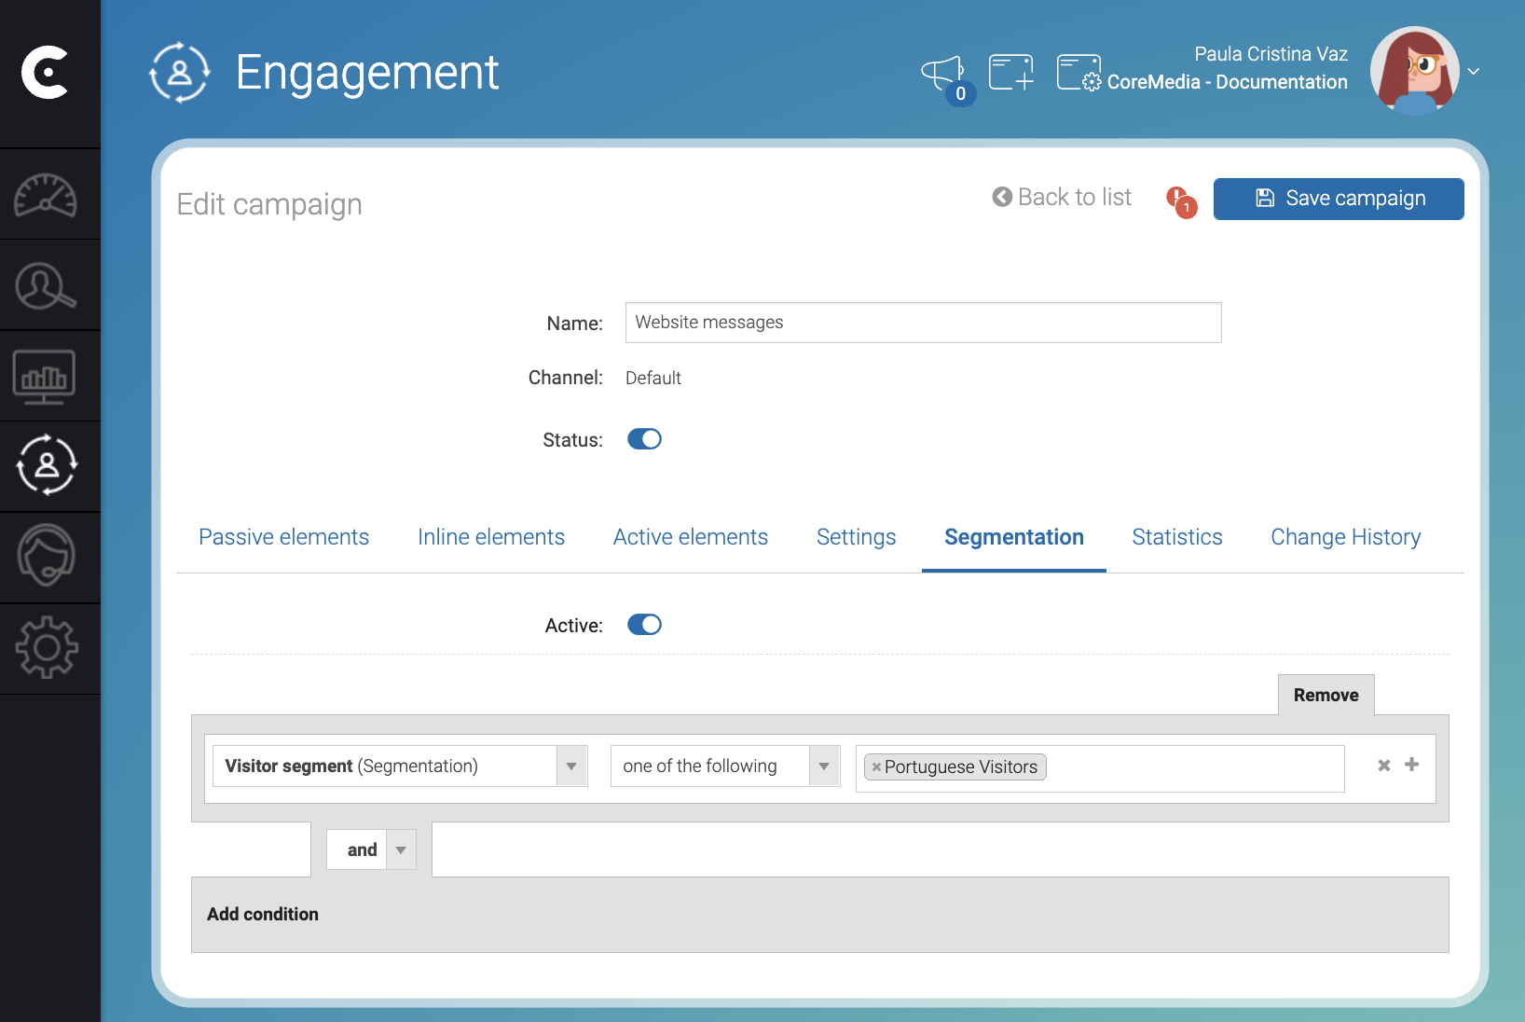Click the add new window icon
The width and height of the screenshot is (1525, 1022).
point(1011,73)
